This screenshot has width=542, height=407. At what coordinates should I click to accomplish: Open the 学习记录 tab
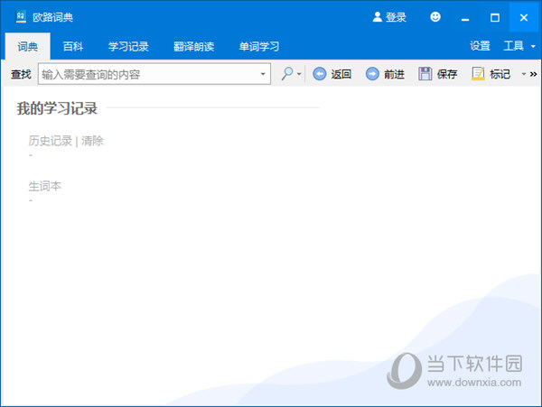click(128, 46)
